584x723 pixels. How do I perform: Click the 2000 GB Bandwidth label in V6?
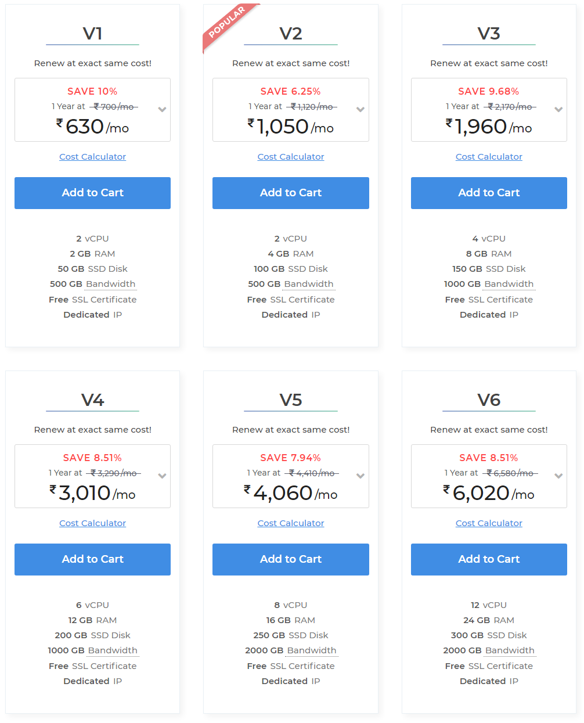[x=489, y=650]
